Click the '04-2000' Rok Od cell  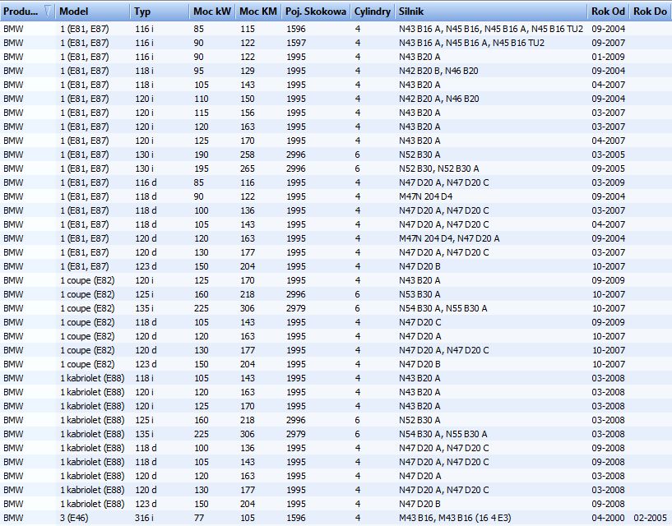click(608, 518)
